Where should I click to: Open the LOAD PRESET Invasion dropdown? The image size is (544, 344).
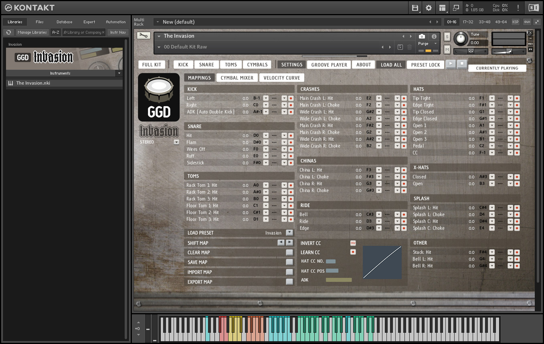(289, 233)
